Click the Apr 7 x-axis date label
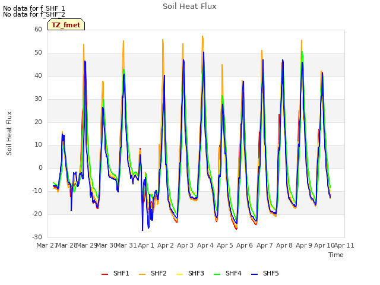The width and height of the screenshot is (380, 285). pyautogui.click(x=265, y=245)
